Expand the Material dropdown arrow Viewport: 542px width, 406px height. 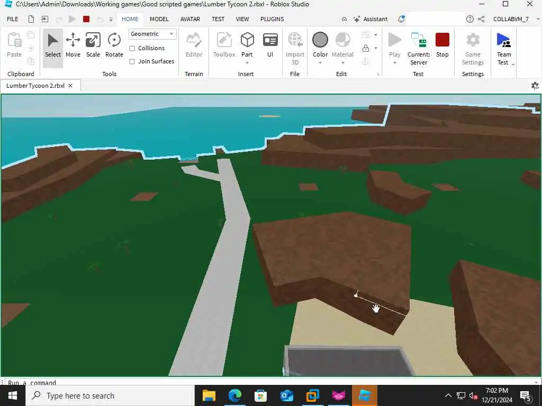click(342, 63)
